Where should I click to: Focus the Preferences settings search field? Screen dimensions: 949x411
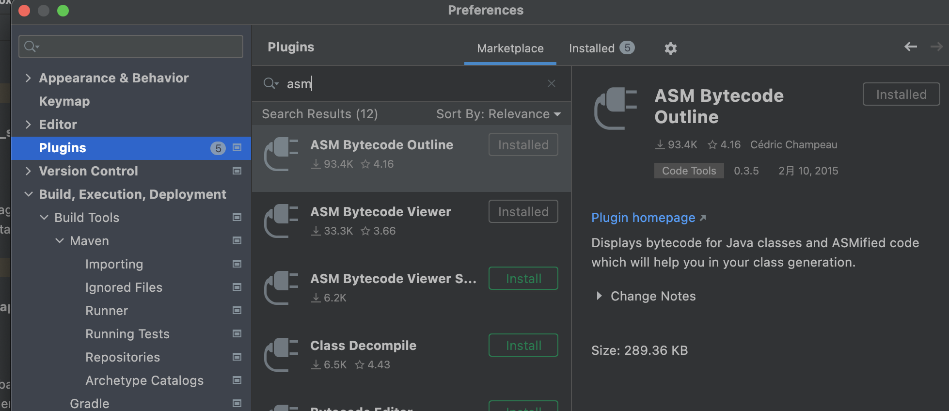(131, 47)
